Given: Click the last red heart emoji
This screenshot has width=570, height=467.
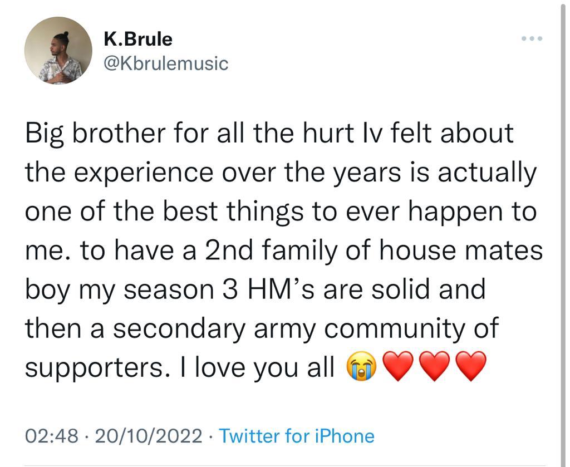Looking at the screenshot, I should point(471,367).
